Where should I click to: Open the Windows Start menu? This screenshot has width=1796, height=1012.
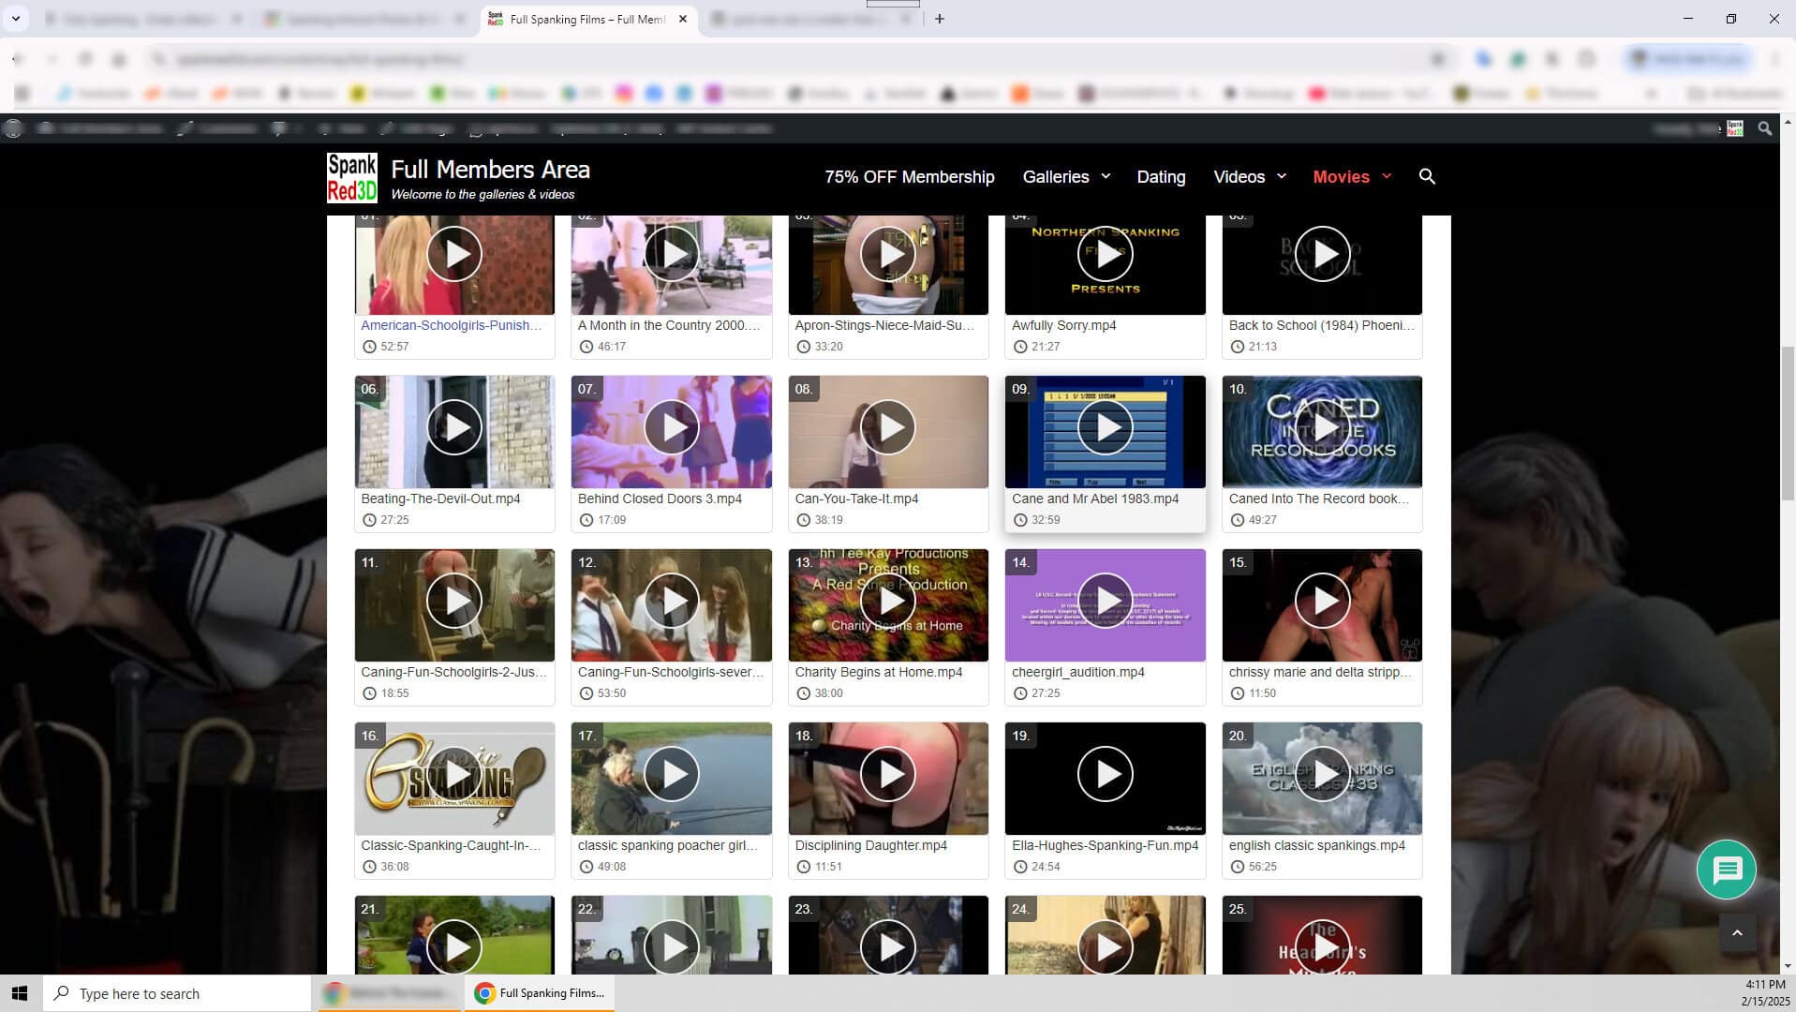coord(20,993)
